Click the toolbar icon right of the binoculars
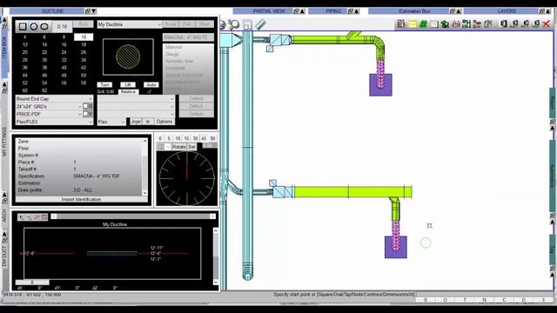 pos(466,24)
